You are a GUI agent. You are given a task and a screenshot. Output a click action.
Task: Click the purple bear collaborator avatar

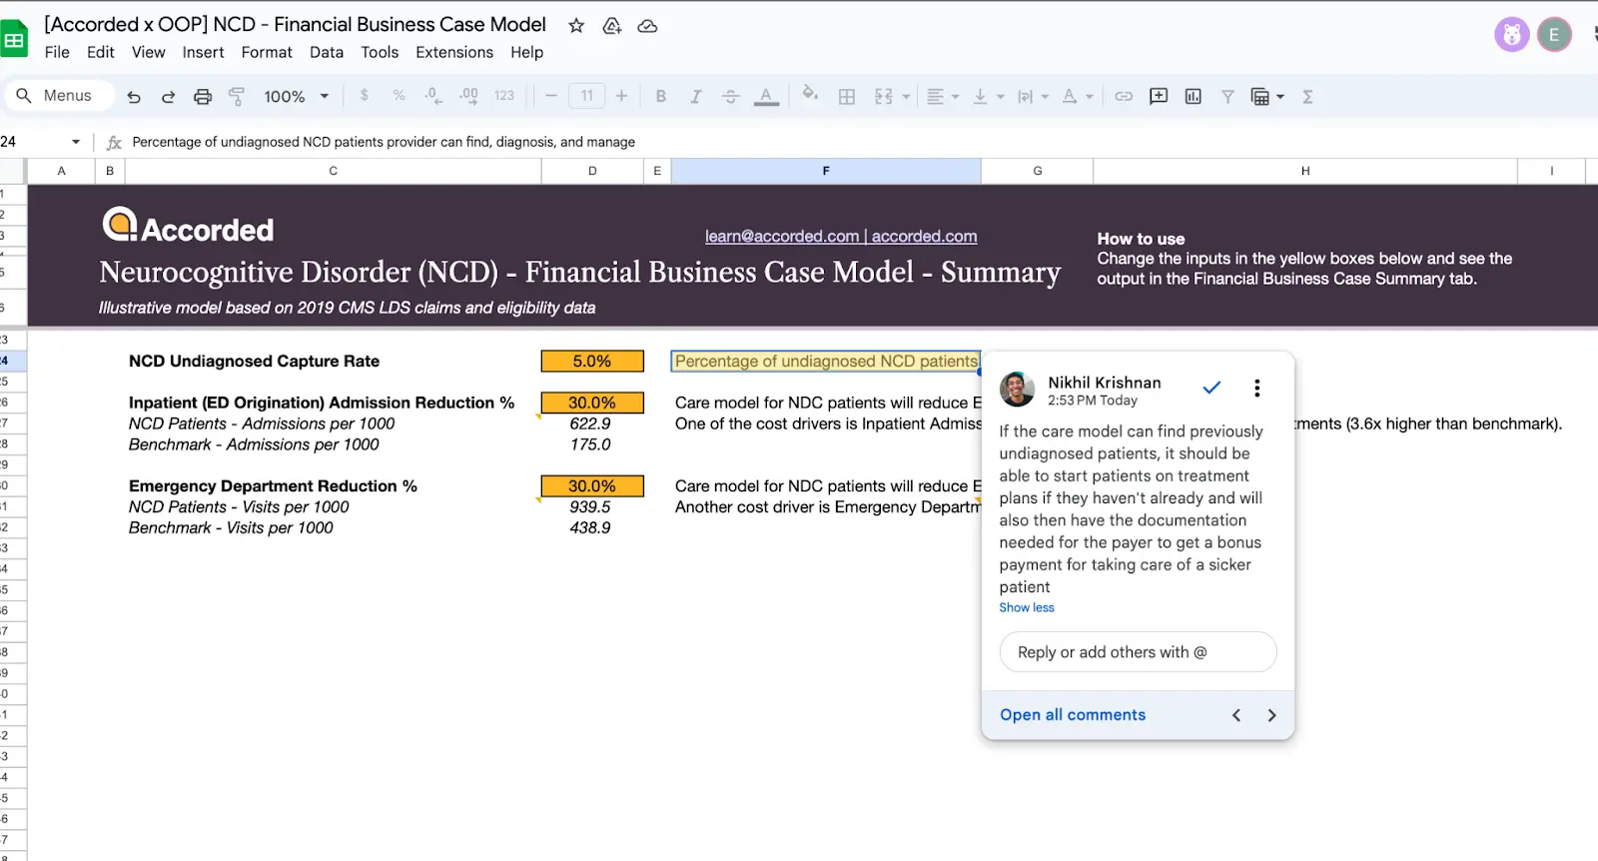1512,35
